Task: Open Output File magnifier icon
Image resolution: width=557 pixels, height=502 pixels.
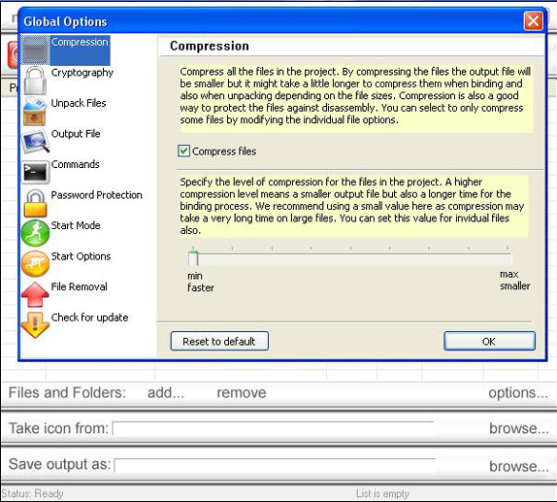Action: 35,142
